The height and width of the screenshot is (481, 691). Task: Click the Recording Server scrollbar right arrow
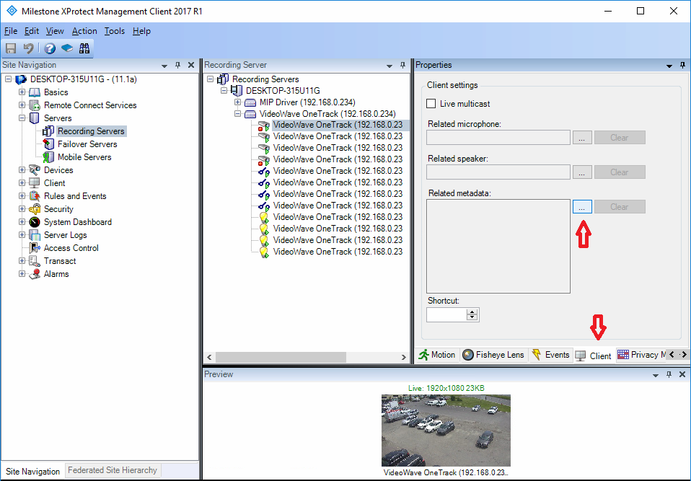(403, 357)
